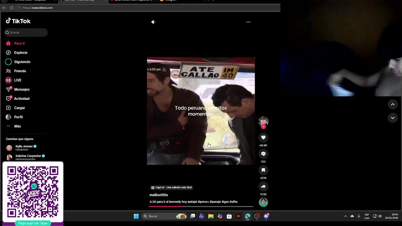
Task: Open File Explorer from the taskbar
Action: click(211, 216)
